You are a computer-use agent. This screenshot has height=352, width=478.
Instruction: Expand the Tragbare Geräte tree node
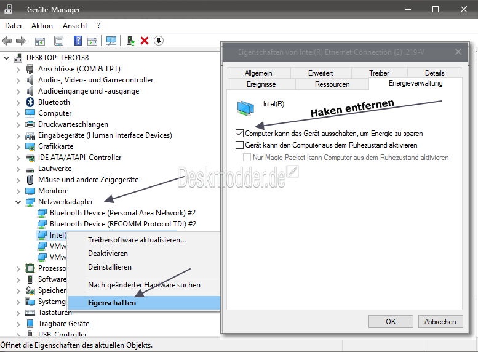point(18,324)
